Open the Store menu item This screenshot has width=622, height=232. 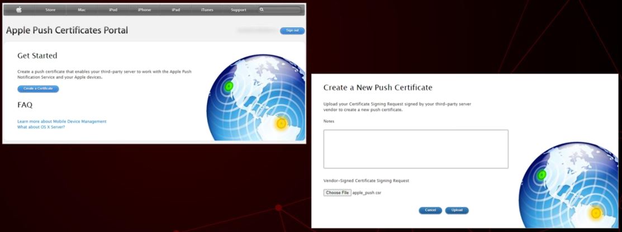click(x=50, y=10)
